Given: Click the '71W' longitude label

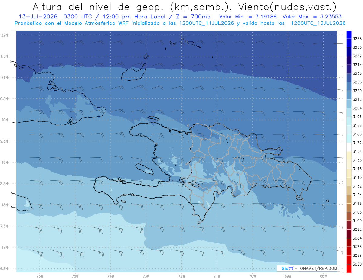Looking at the screenshot, I should coord(217,276).
